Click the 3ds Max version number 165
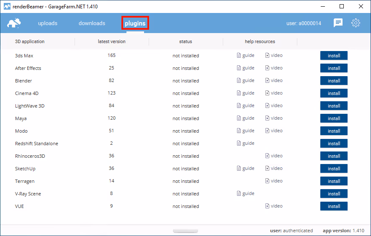The height and width of the screenshot is (236, 371). (111, 55)
